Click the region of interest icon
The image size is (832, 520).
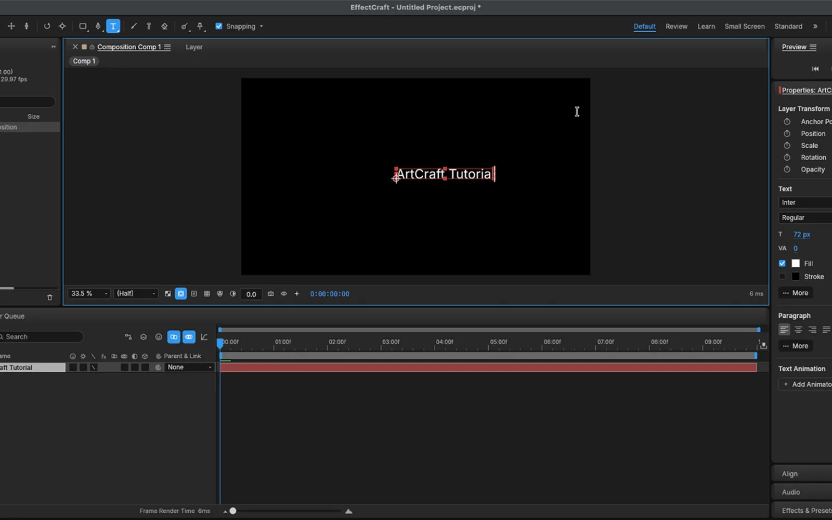tap(194, 294)
